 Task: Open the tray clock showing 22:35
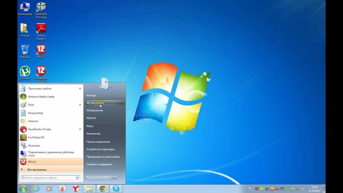coord(314,189)
